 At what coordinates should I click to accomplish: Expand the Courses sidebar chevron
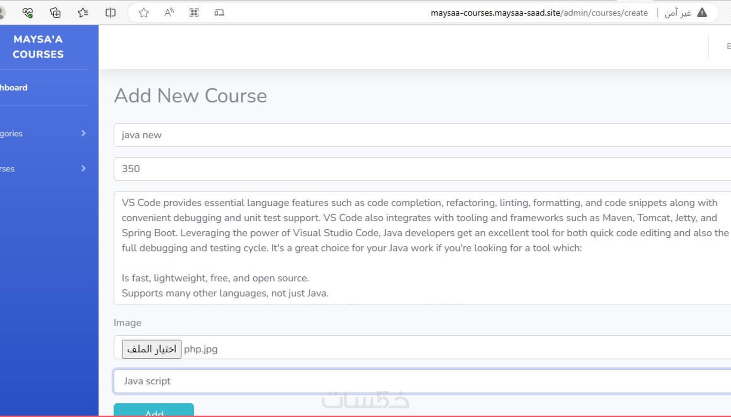(x=83, y=169)
